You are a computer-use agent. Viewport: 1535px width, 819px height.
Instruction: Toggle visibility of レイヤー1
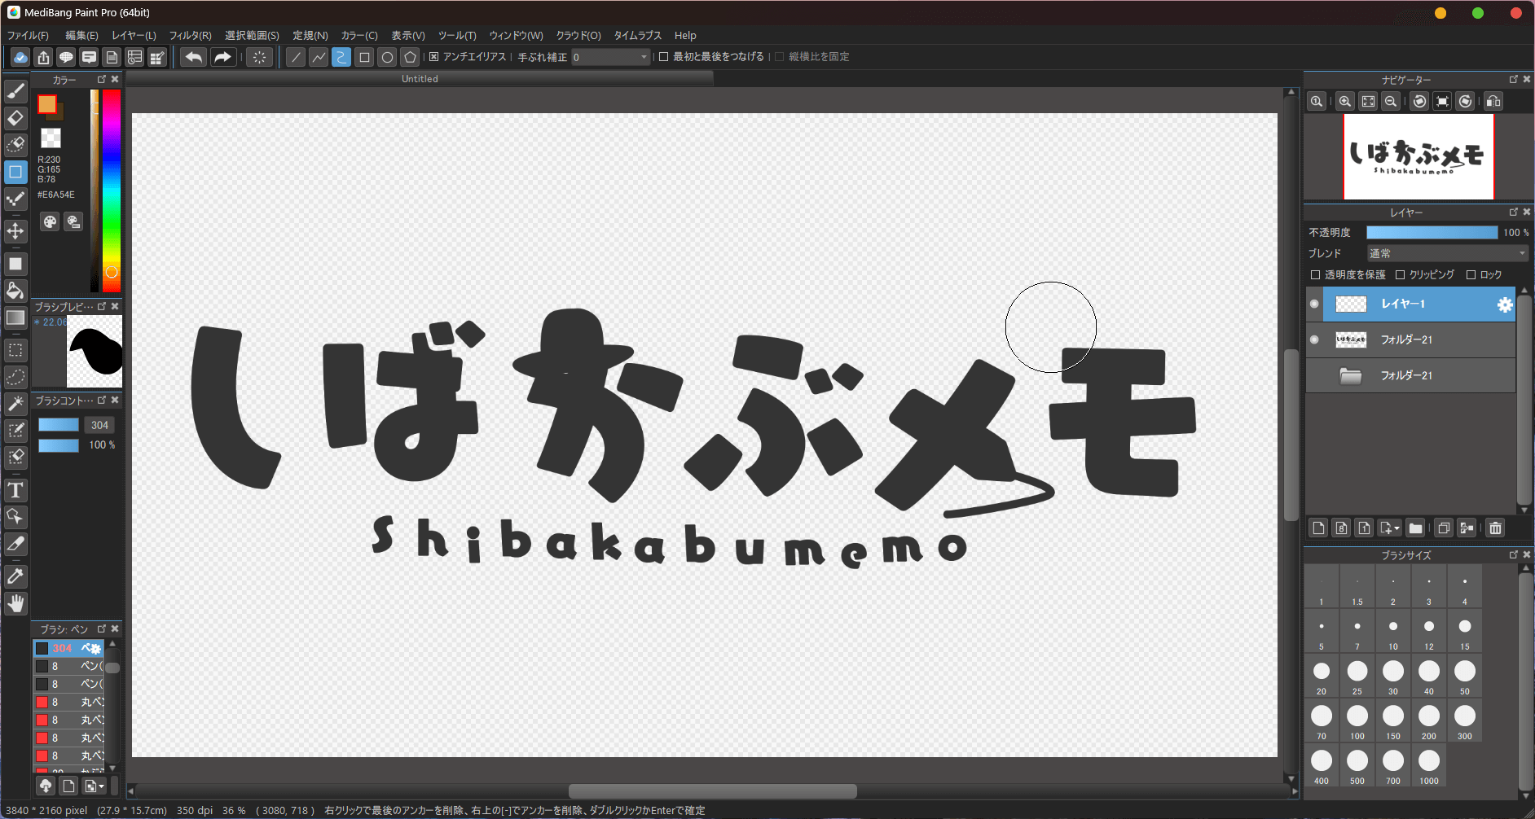(1314, 304)
